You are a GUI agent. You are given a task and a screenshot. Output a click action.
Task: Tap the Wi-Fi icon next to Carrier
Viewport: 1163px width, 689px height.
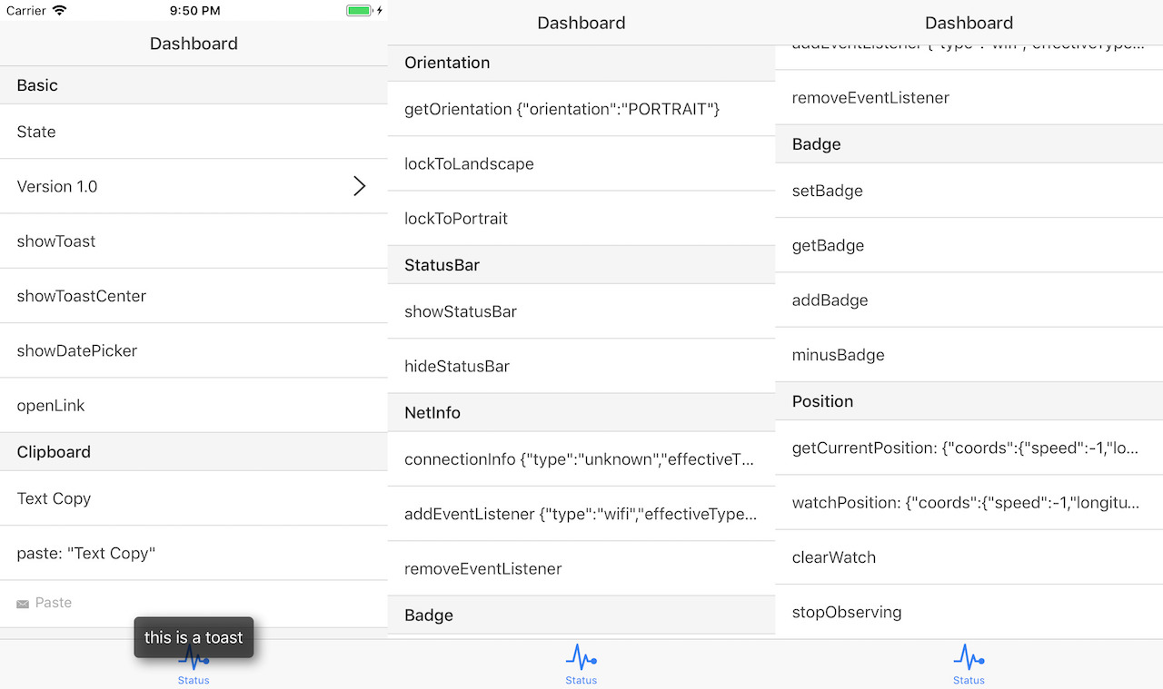click(60, 10)
